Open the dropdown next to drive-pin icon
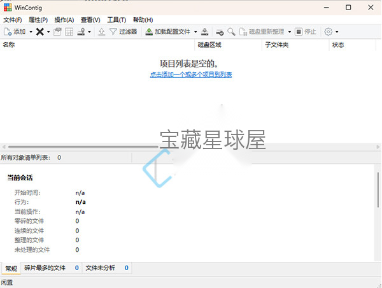The image size is (382, 288). (x=89, y=32)
